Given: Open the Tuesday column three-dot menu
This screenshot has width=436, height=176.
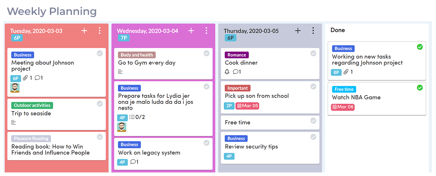Looking at the screenshot, I should tap(99, 31).
